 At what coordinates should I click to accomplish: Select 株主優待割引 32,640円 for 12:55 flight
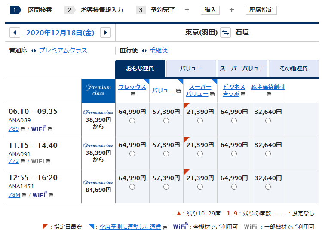[268, 187]
